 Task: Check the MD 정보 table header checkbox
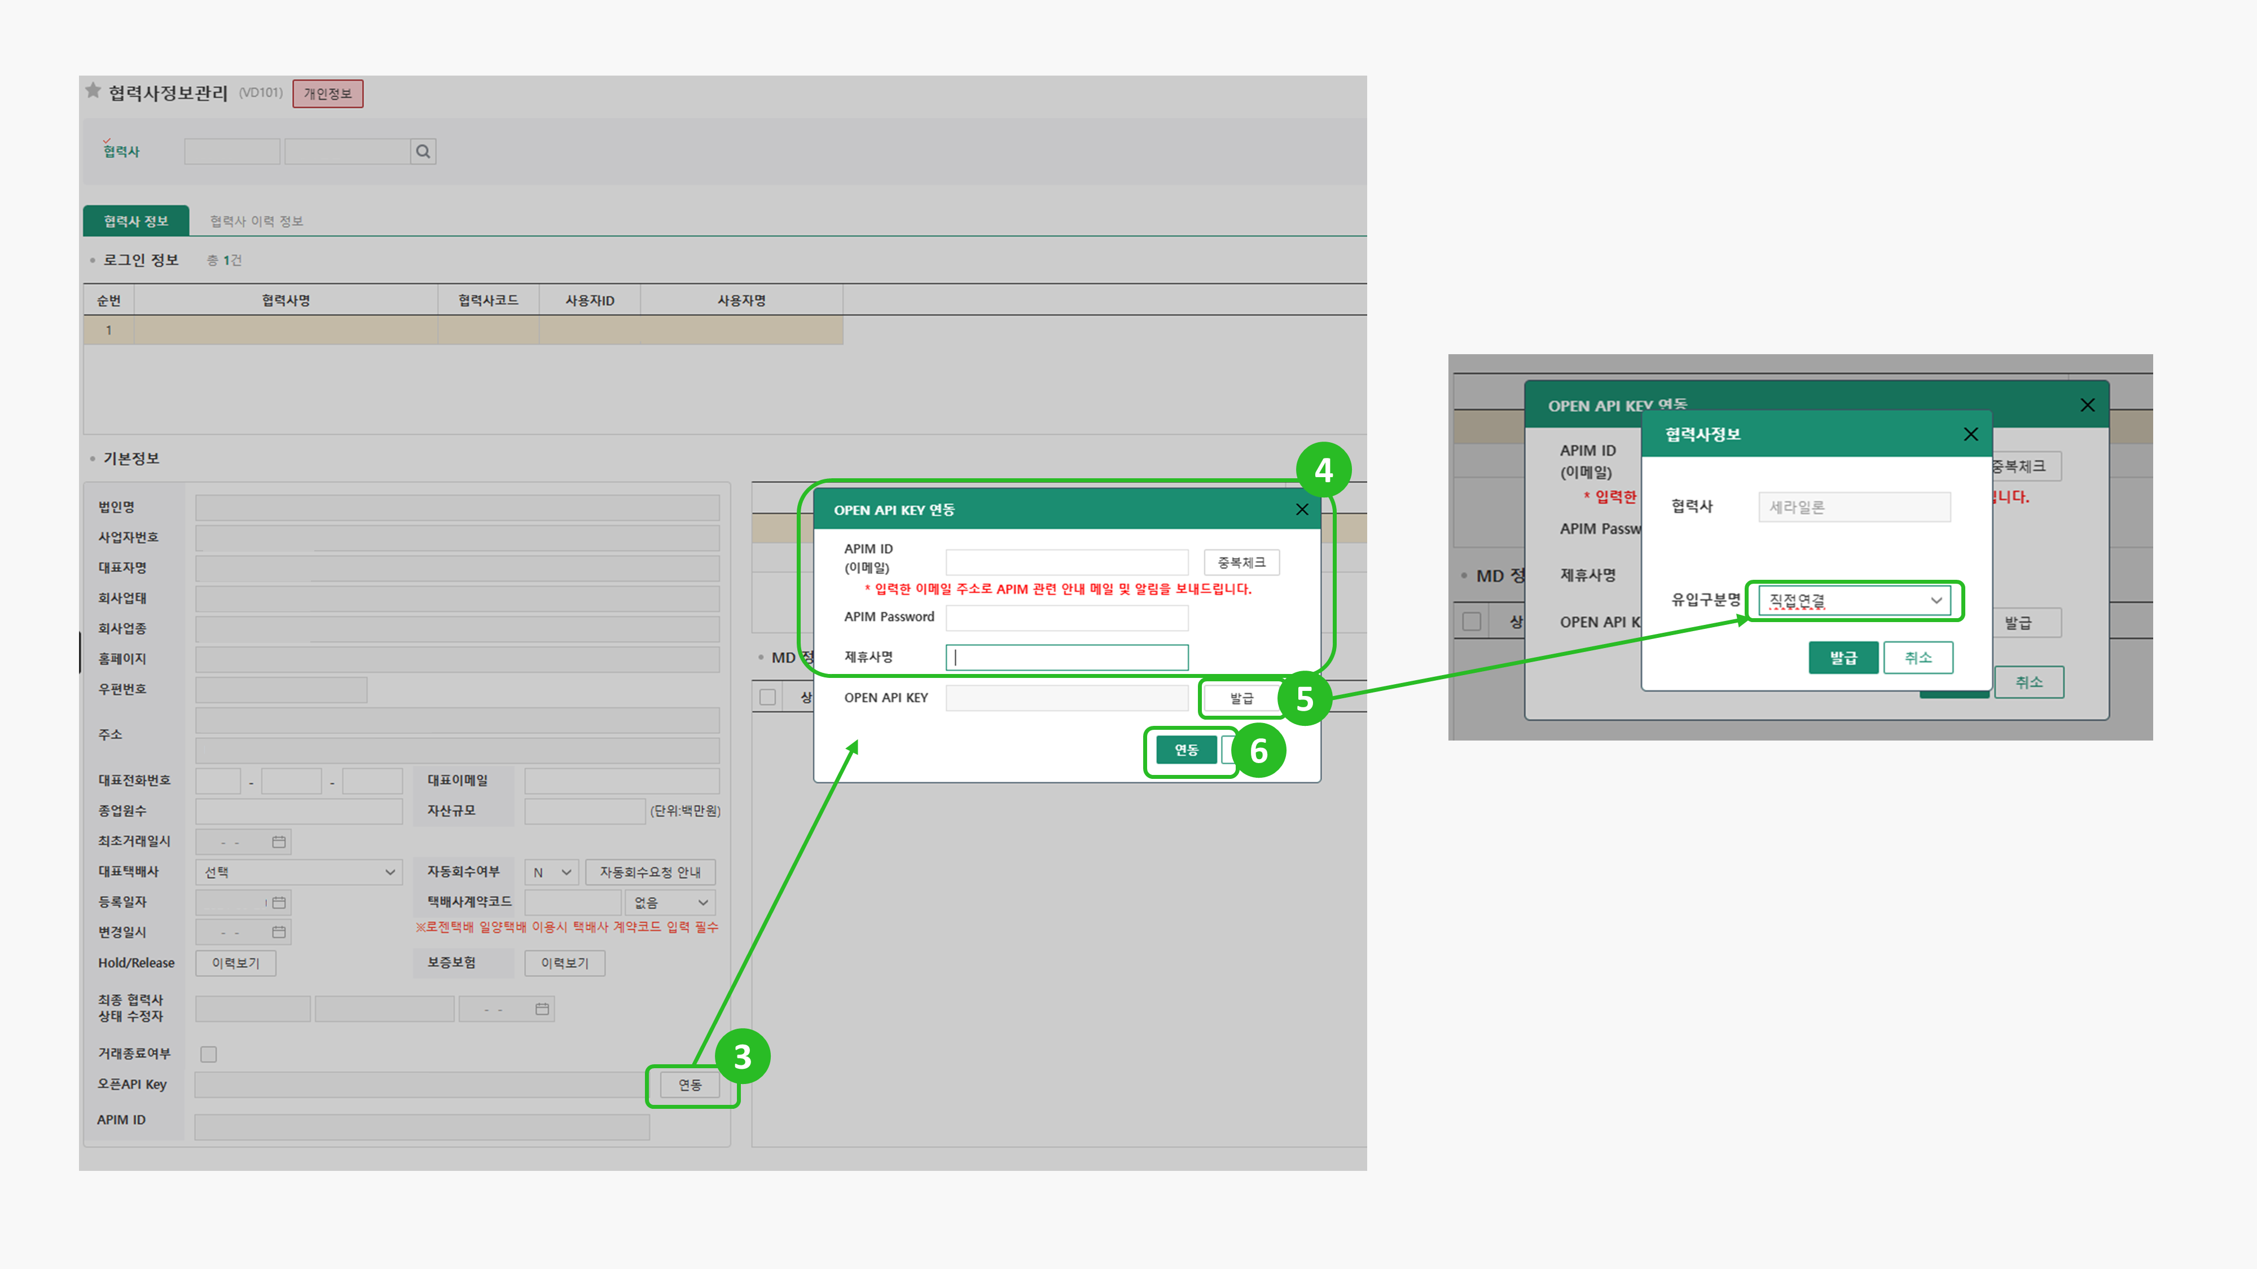tap(767, 697)
